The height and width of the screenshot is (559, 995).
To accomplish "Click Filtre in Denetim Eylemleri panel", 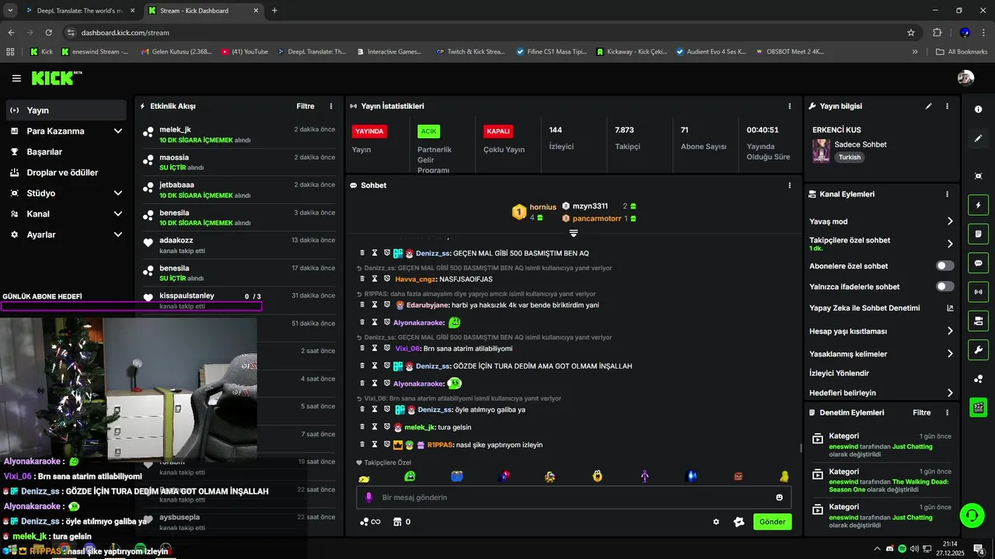I will [922, 412].
